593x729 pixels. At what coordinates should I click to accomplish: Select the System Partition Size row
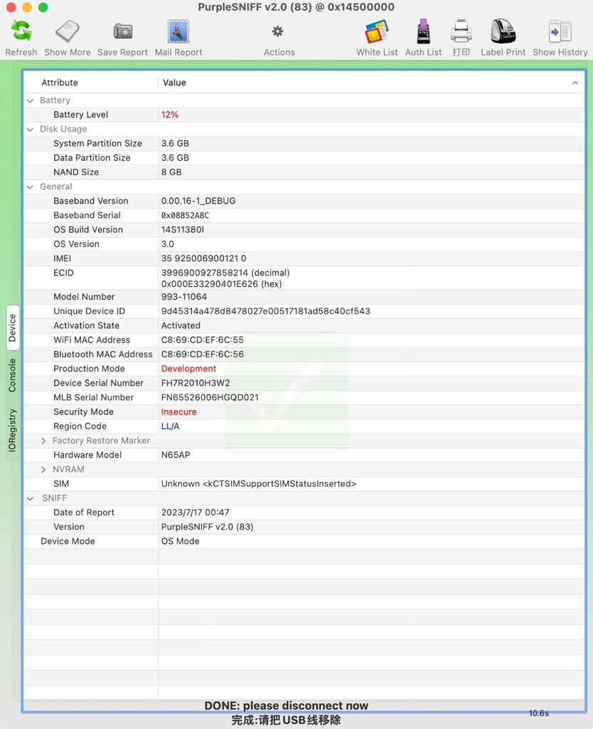(x=304, y=144)
